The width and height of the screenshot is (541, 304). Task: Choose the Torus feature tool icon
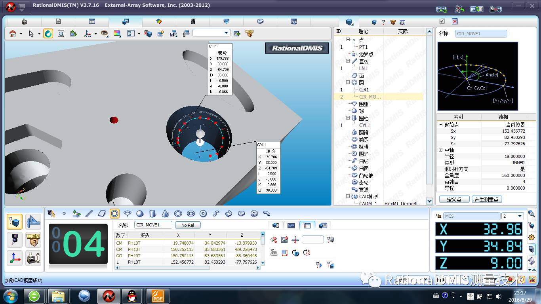[x=203, y=214]
